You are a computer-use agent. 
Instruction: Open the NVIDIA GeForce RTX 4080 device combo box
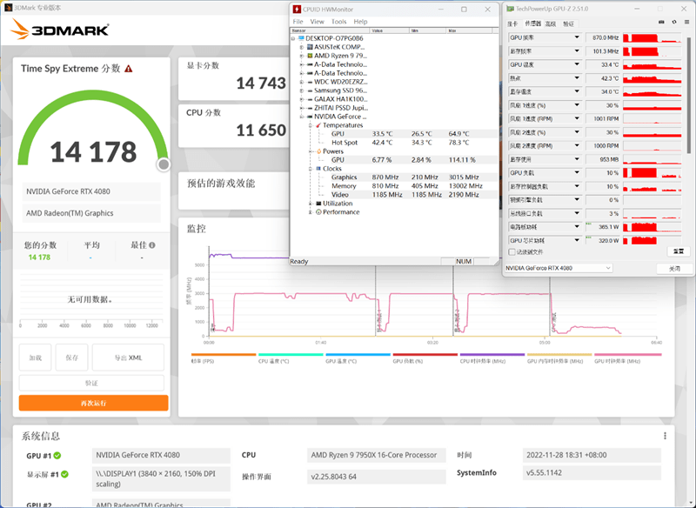[559, 268]
